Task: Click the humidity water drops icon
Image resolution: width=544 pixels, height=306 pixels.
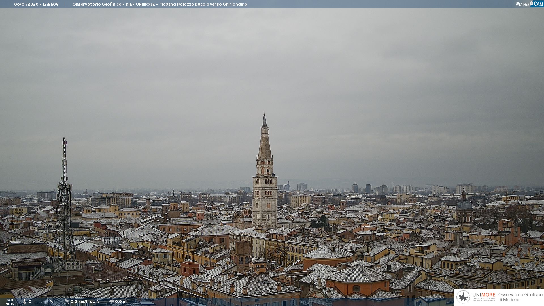Action: pos(46,301)
